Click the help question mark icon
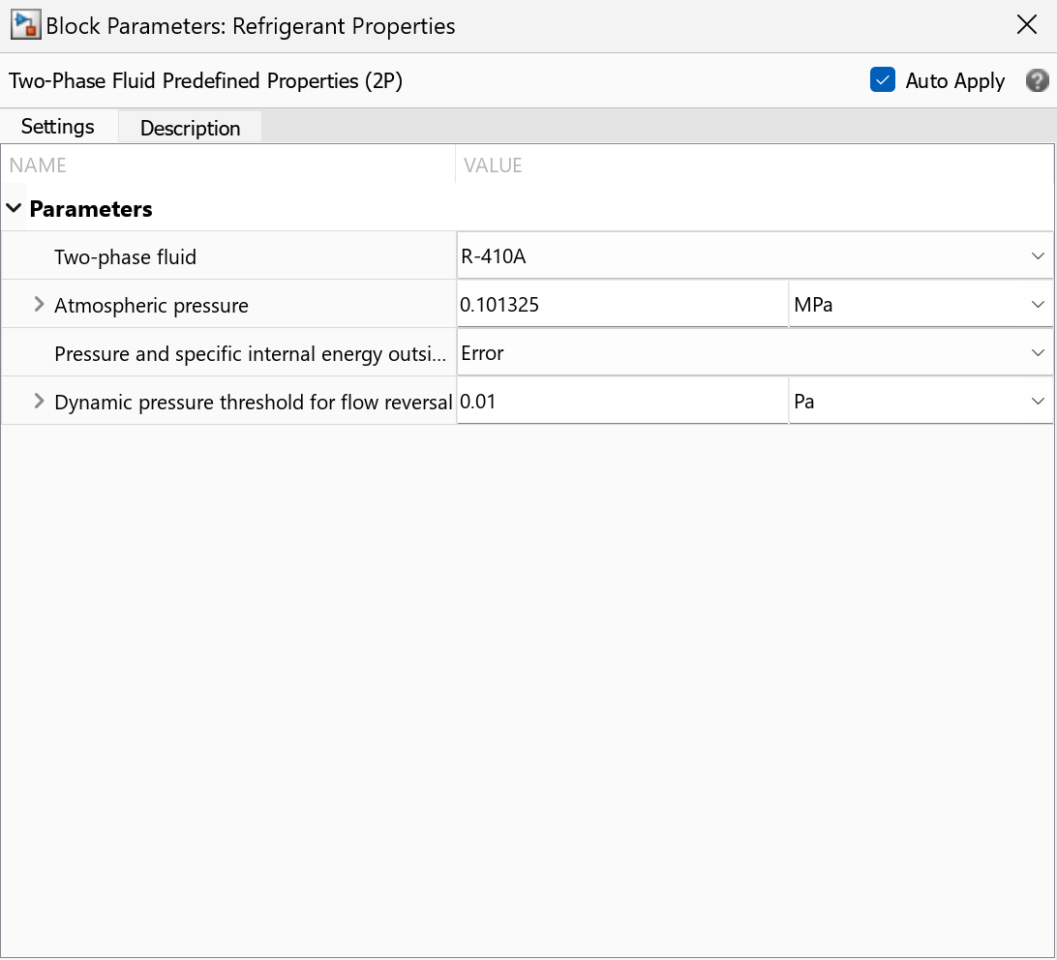 [x=1037, y=80]
